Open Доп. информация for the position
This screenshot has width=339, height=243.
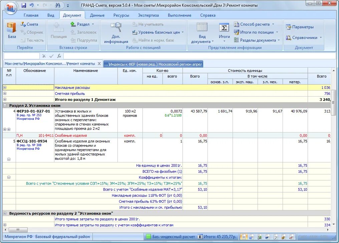click(116, 33)
